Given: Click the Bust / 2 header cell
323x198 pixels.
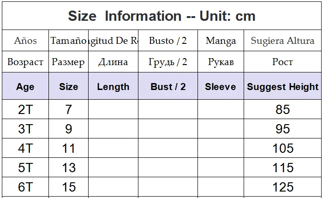Looking at the screenshot, I should pos(168,86).
